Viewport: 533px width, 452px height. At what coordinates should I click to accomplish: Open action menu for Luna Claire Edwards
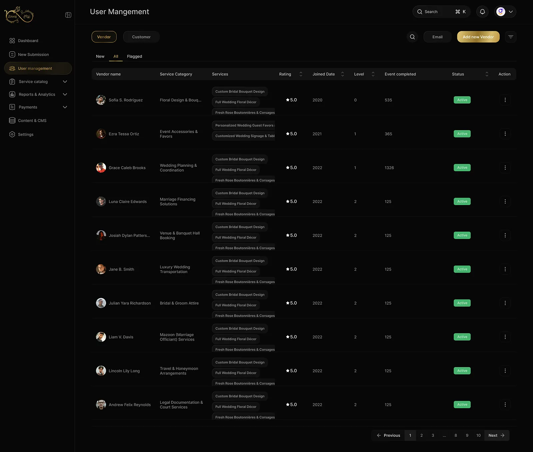coord(505,201)
